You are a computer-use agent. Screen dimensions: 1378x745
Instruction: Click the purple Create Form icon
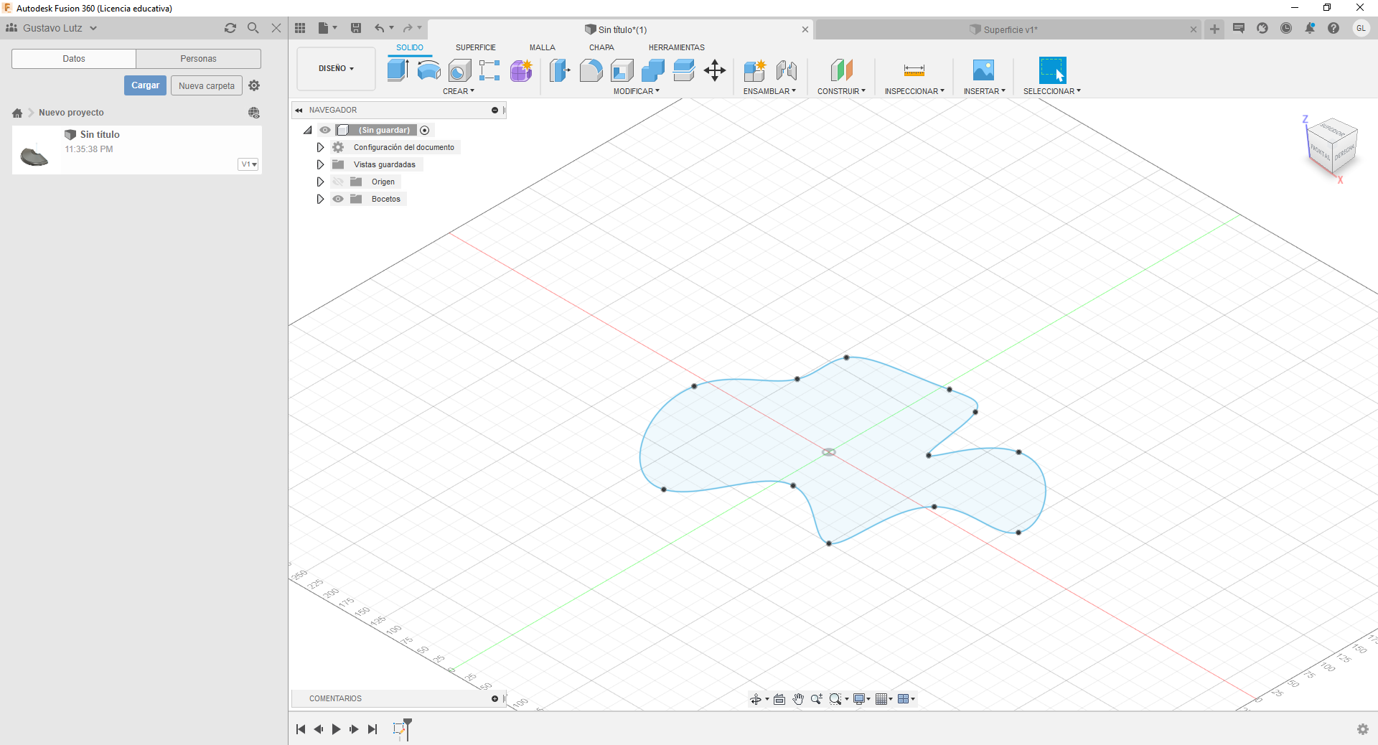click(x=521, y=70)
